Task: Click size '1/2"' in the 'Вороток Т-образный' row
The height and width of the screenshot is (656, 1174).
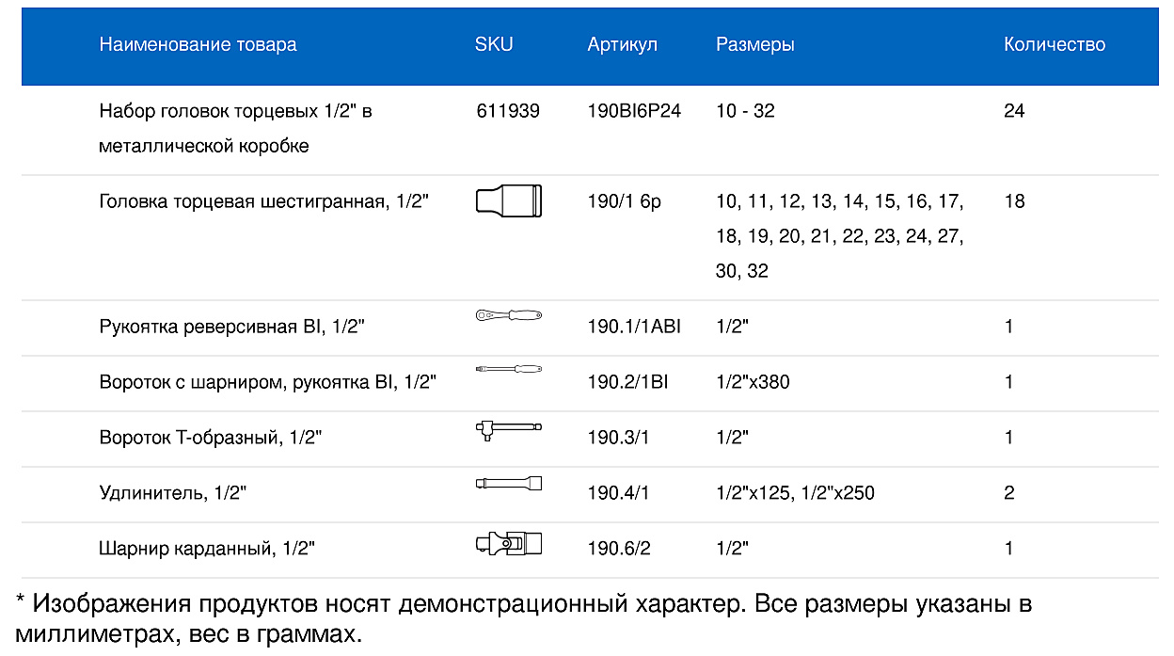Action: [x=733, y=438]
